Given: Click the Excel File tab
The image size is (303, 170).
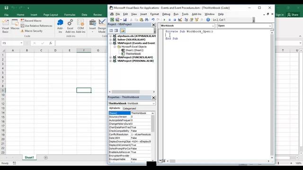Looking at the screenshot, I should click(6, 15).
